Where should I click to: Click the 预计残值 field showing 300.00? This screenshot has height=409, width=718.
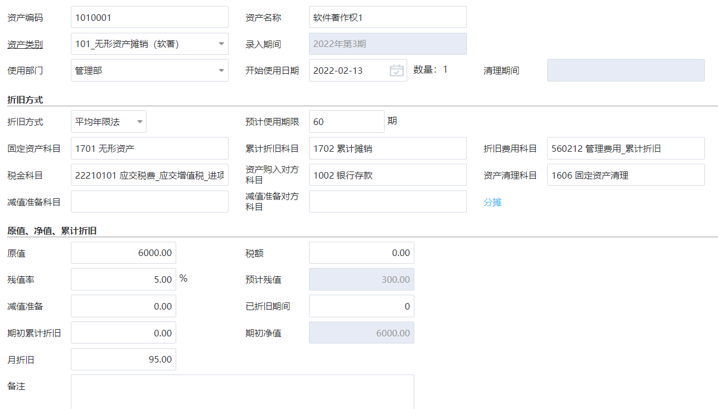click(x=361, y=279)
